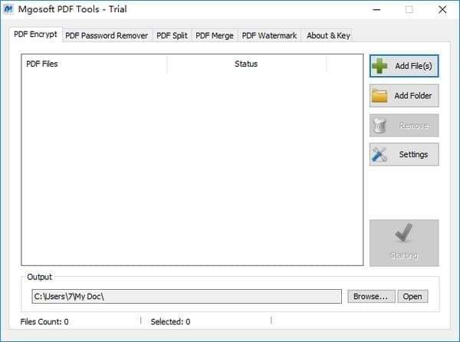The image size is (460, 342).
Task: Click the yellow folder Add Folder icon
Action: pyautogui.click(x=379, y=96)
